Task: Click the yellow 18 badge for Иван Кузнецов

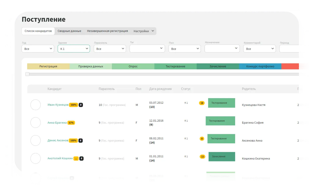Action: point(202,103)
